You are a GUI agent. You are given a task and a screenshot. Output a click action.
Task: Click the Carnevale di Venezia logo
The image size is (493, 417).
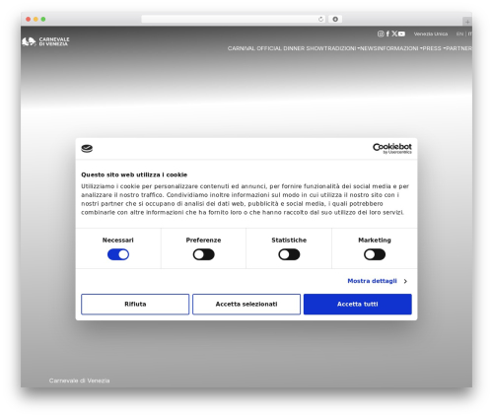click(x=45, y=41)
